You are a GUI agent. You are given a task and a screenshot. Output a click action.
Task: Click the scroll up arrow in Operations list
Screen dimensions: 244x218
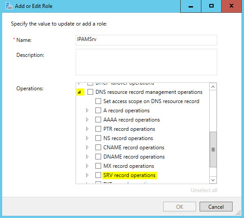pos(213,87)
